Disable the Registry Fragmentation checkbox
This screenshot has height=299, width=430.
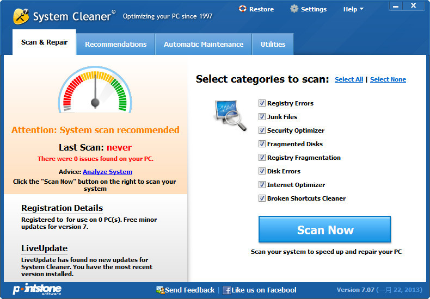click(262, 158)
